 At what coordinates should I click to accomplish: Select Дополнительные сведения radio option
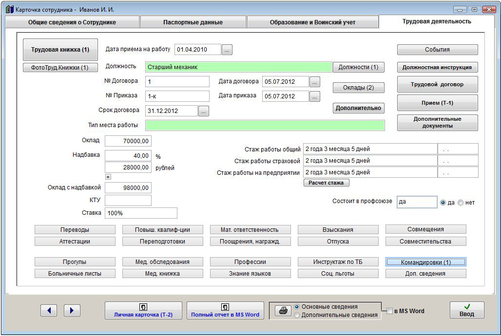pyautogui.click(x=297, y=315)
